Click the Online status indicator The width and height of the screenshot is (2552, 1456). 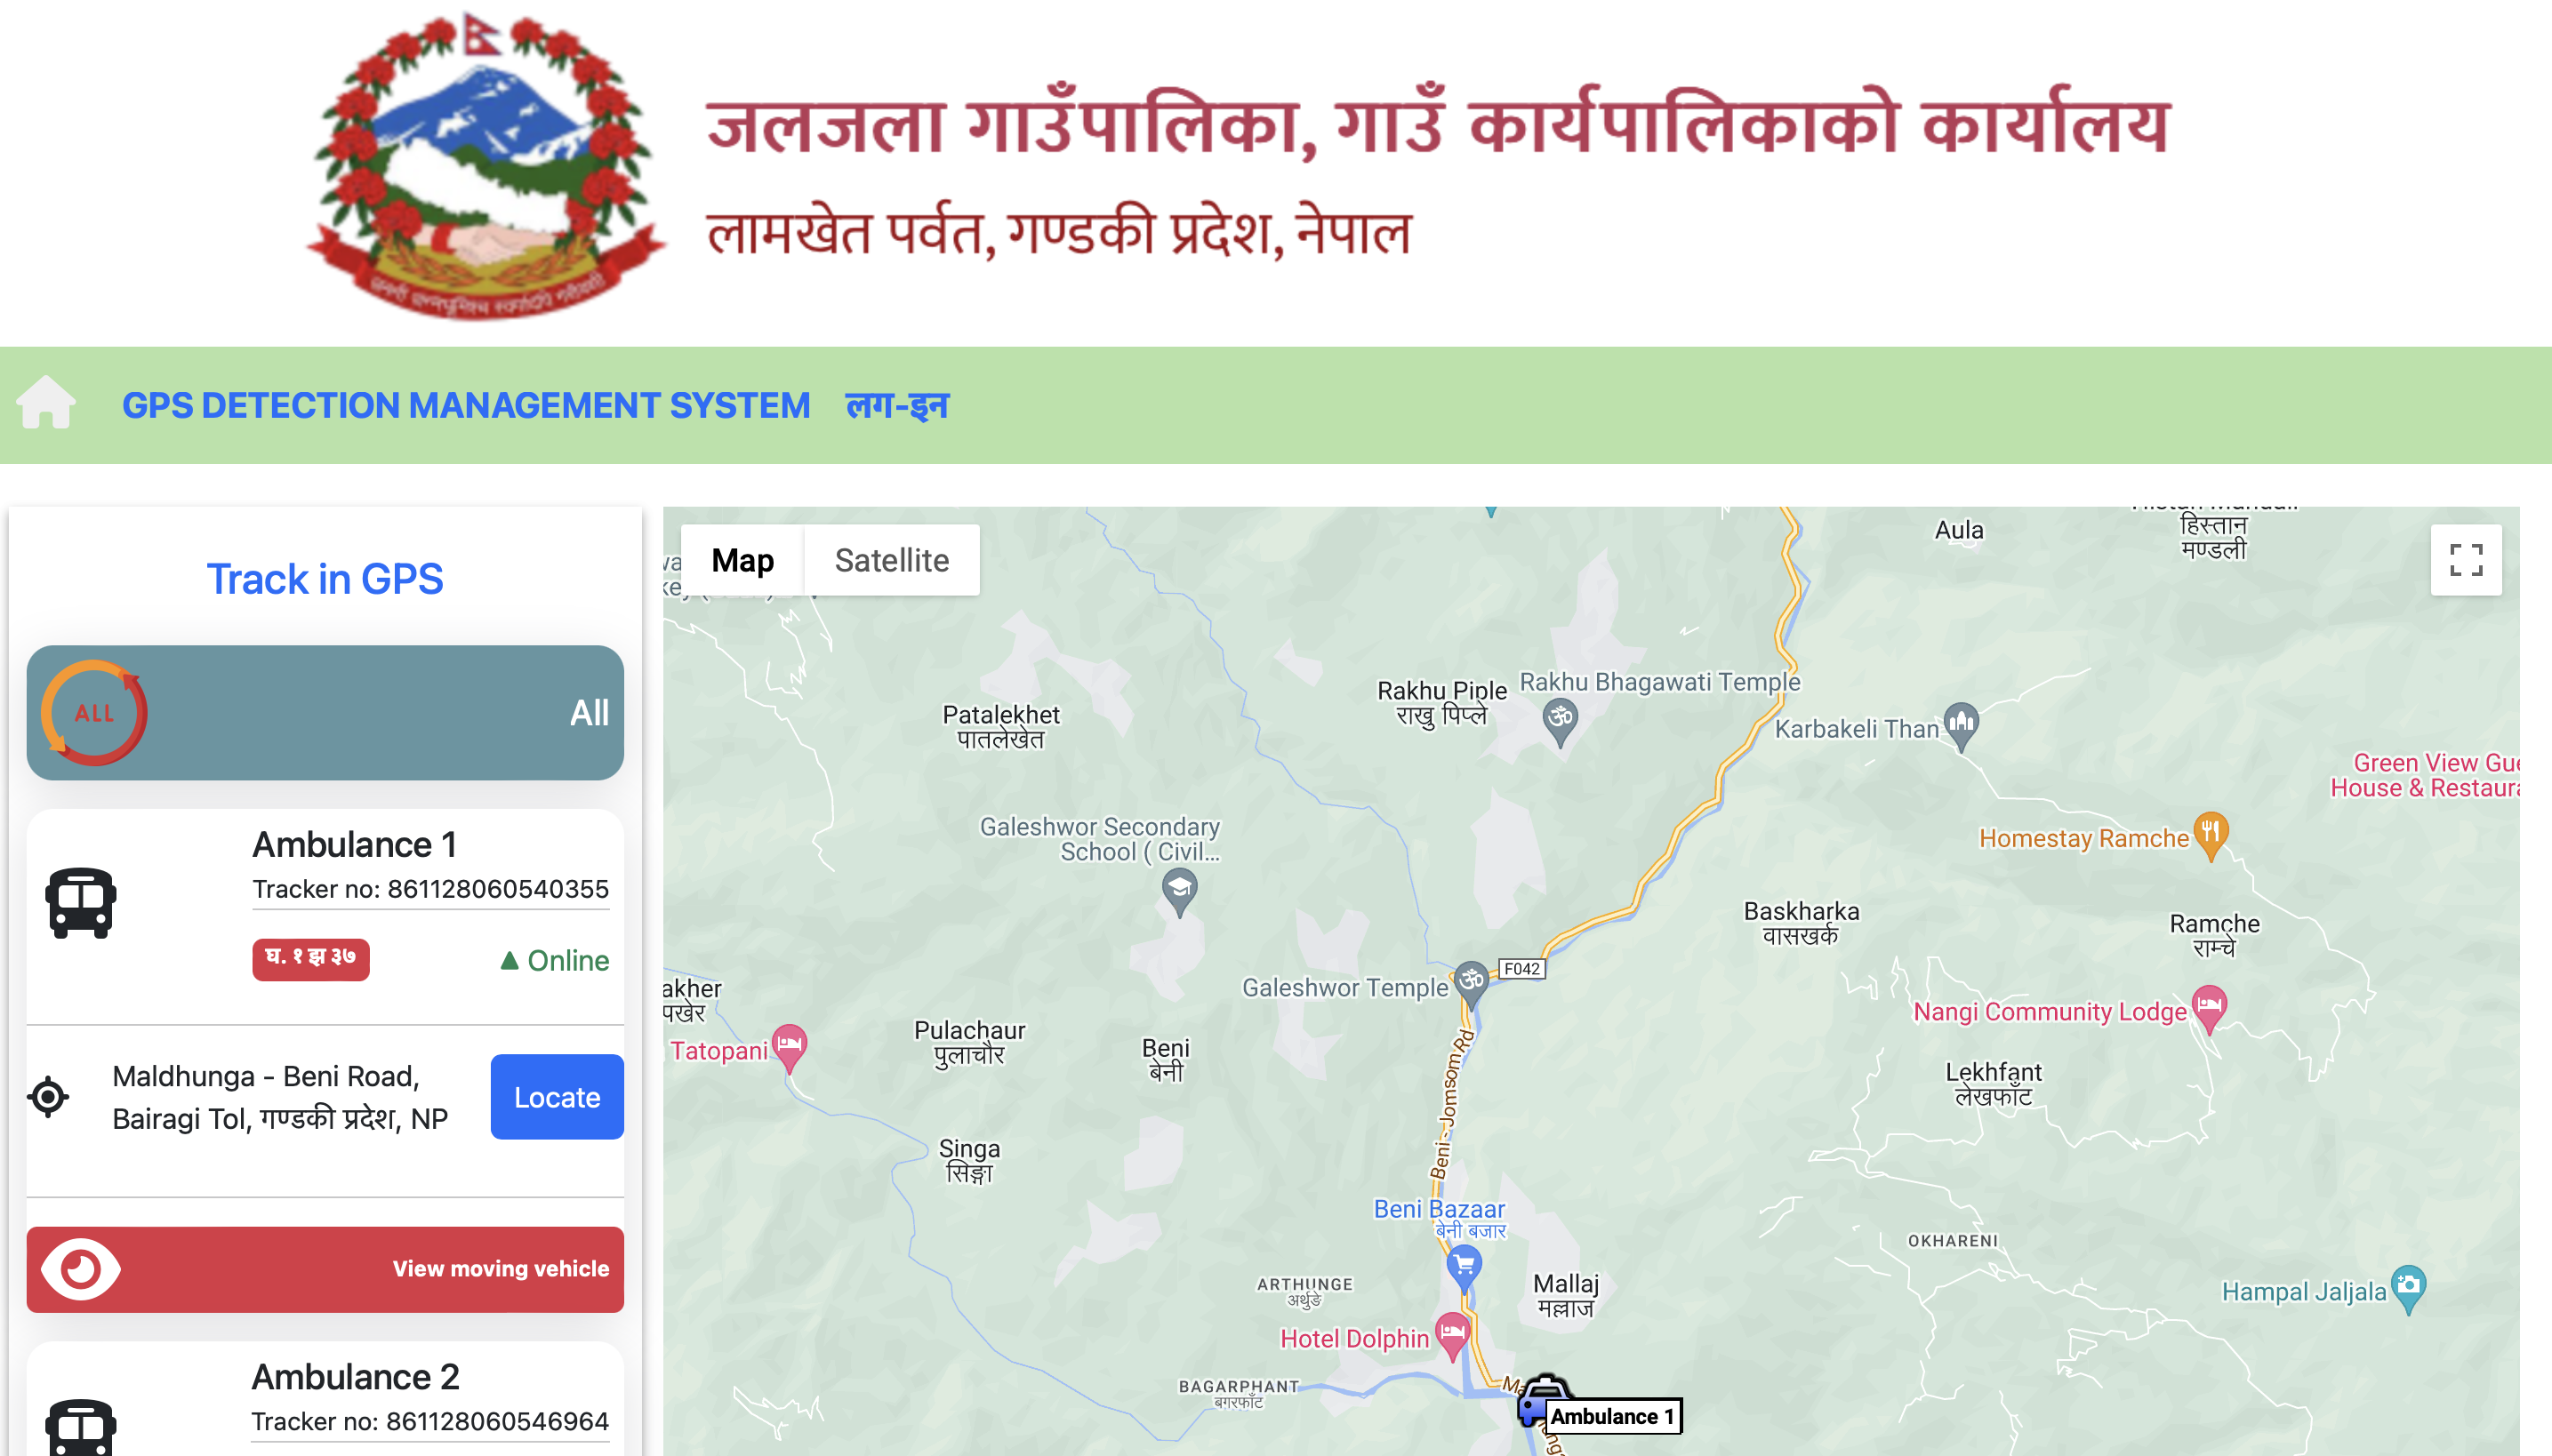click(x=553, y=960)
